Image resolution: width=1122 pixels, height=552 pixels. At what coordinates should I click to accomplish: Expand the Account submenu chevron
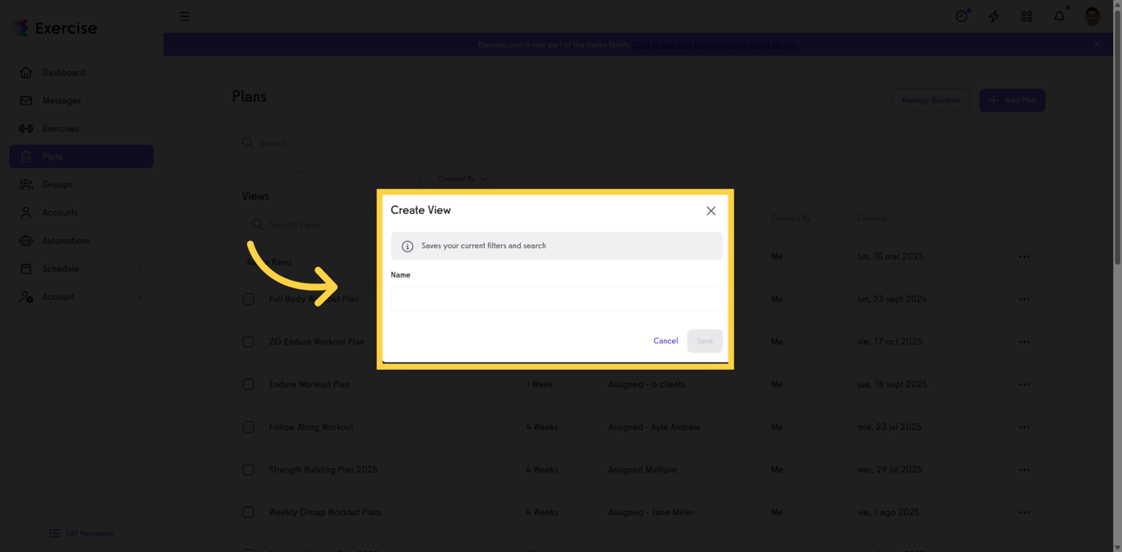click(x=140, y=297)
